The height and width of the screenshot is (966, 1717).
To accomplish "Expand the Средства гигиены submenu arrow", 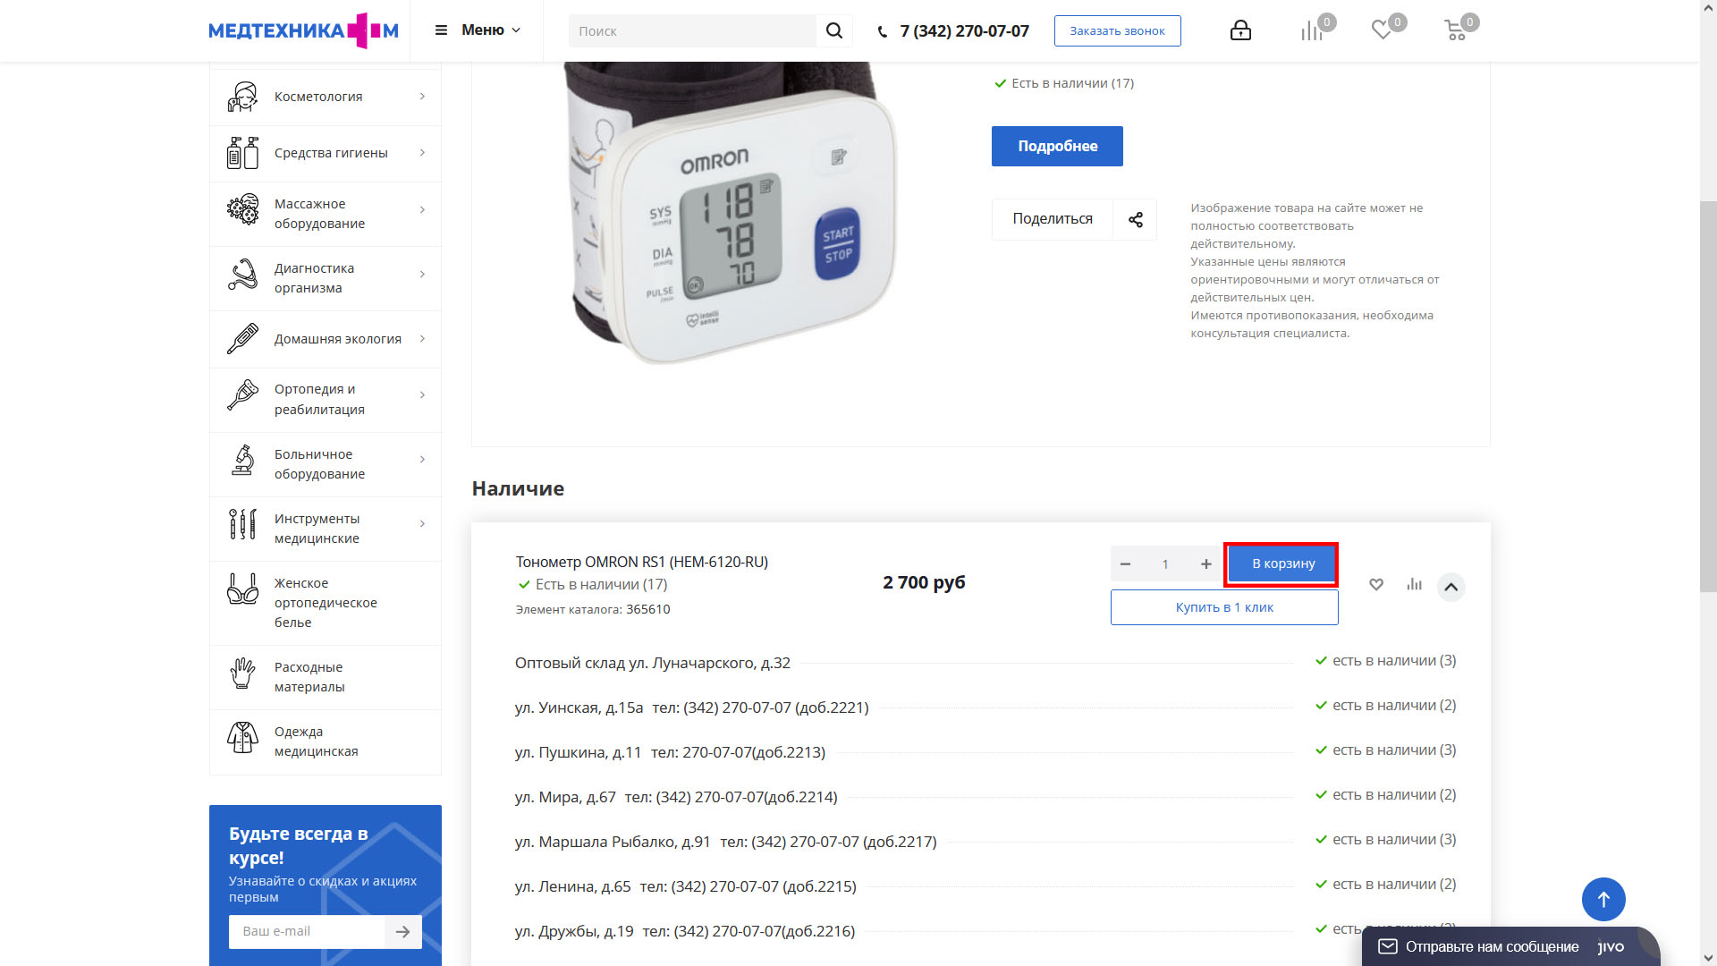I will pos(423,153).
